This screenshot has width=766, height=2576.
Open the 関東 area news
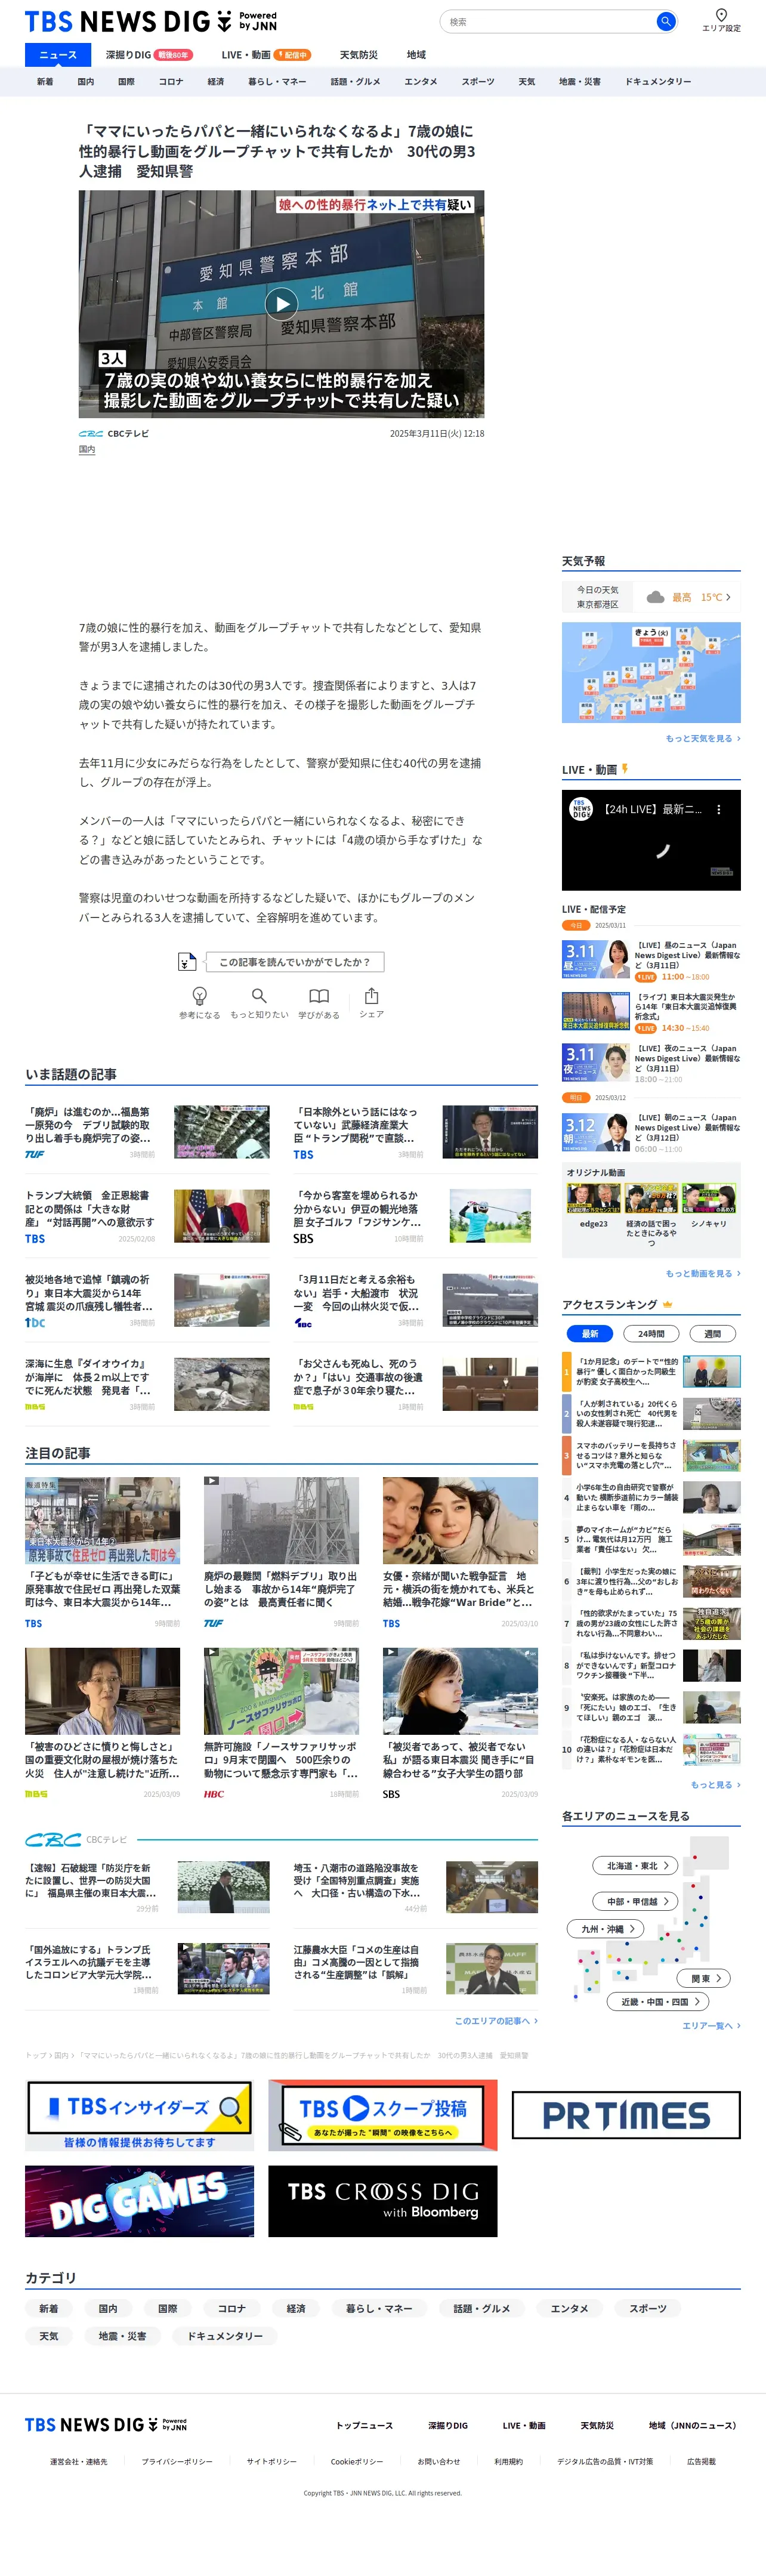click(704, 1978)
